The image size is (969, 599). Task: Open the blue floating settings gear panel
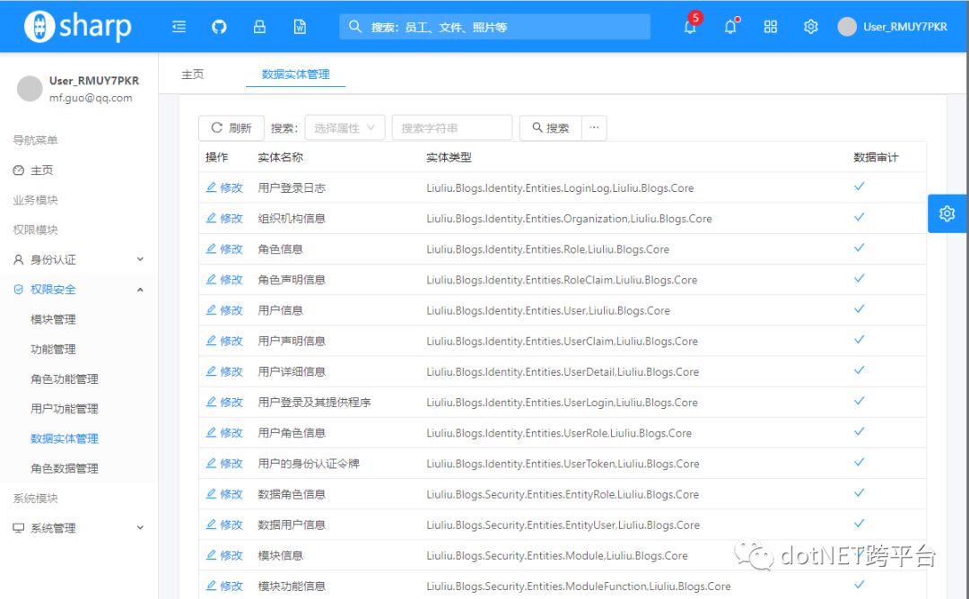(x=947, y=213)
